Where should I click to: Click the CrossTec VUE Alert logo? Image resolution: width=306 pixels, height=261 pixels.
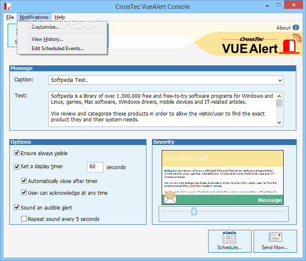click(x=261, y=44)
